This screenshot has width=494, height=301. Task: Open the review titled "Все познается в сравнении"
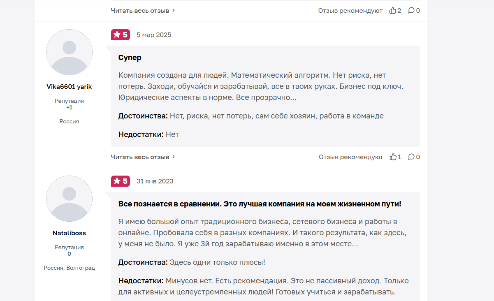click(x=260, y=204)
